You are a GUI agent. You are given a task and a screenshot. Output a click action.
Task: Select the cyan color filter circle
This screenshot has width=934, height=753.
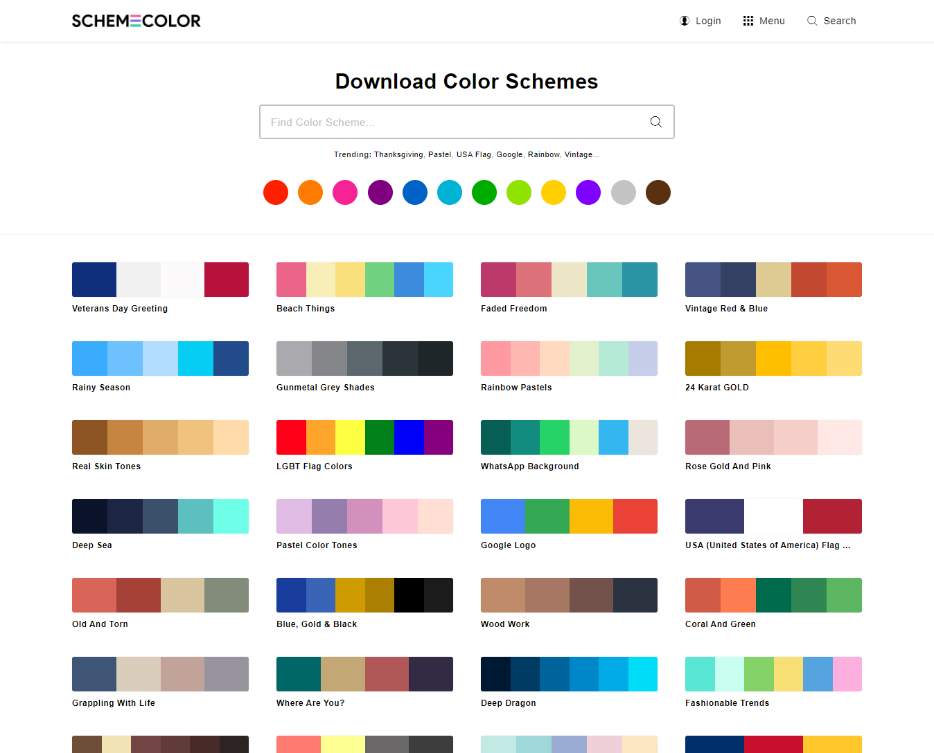449,192
